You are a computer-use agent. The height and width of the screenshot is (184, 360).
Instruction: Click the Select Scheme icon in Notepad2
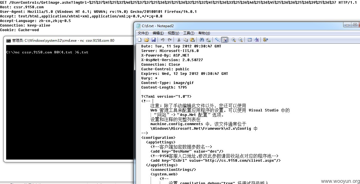[250, 40]
